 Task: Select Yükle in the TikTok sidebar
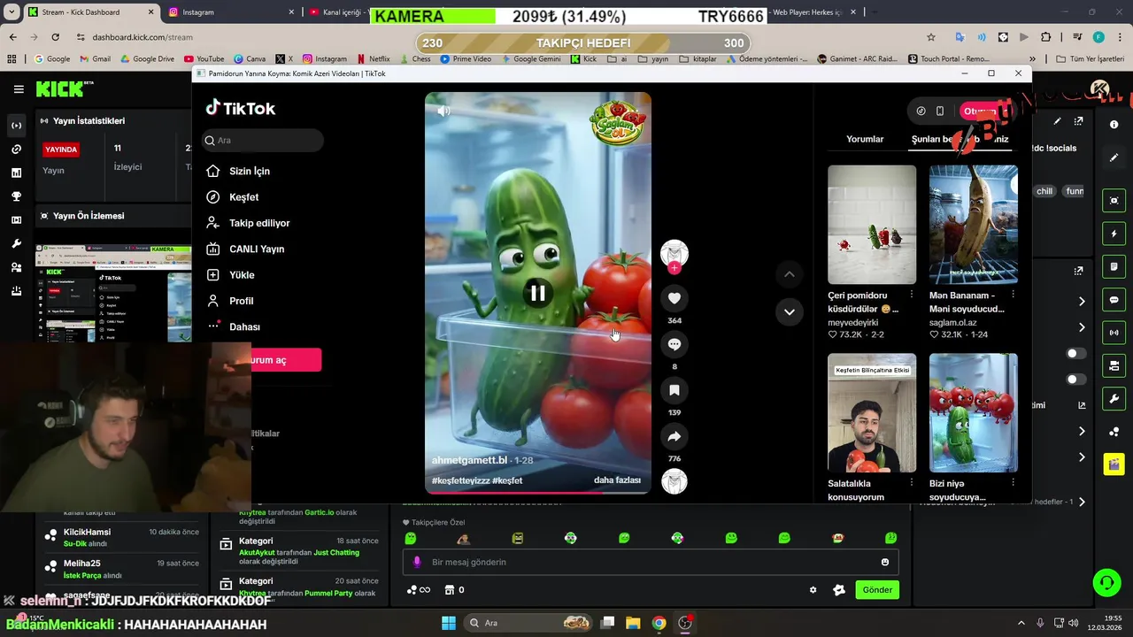(x=230, y=275)
